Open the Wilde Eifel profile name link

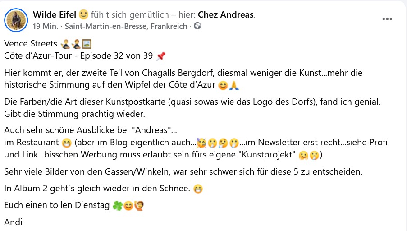point(55,14)
